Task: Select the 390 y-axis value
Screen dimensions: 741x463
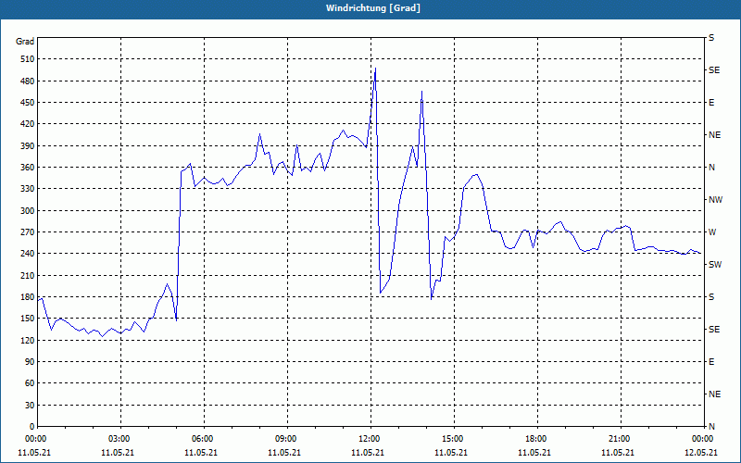Action: pyautogui.click(x=27, y=146)
